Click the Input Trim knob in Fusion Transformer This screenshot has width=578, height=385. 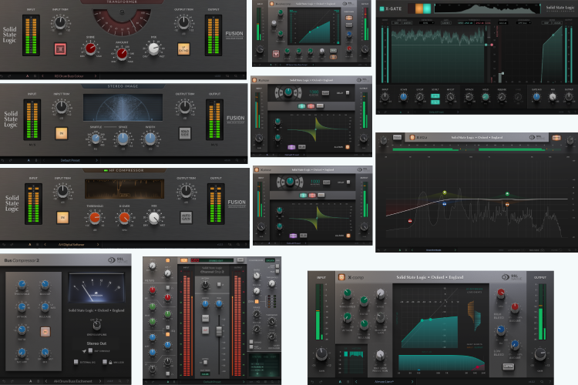60,22
